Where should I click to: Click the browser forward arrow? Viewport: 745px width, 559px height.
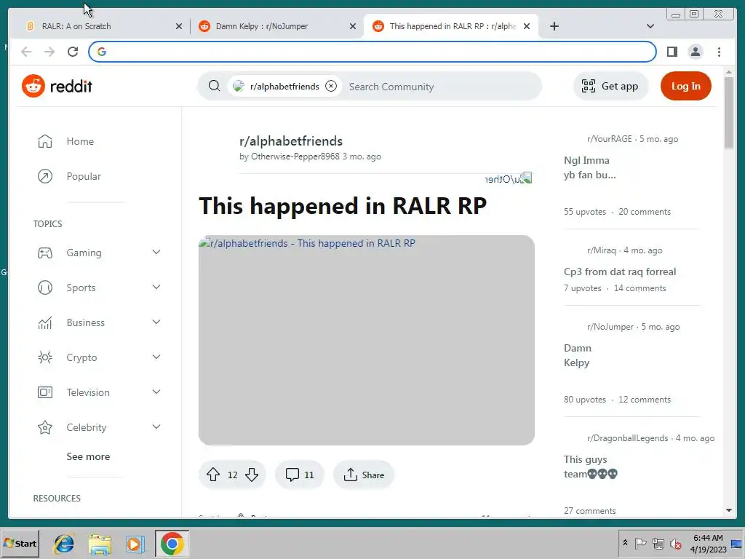[x=49, y=52]
